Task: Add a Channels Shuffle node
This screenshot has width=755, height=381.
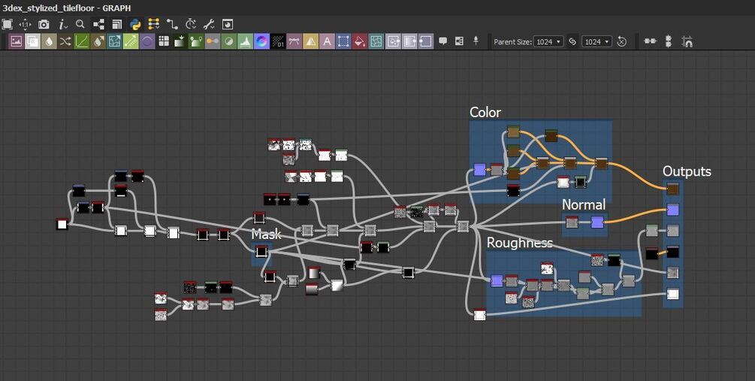Action: pos(65,41)
